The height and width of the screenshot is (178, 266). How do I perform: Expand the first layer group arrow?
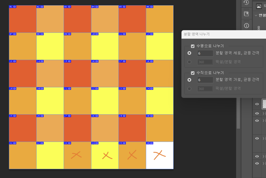(263, 113)
